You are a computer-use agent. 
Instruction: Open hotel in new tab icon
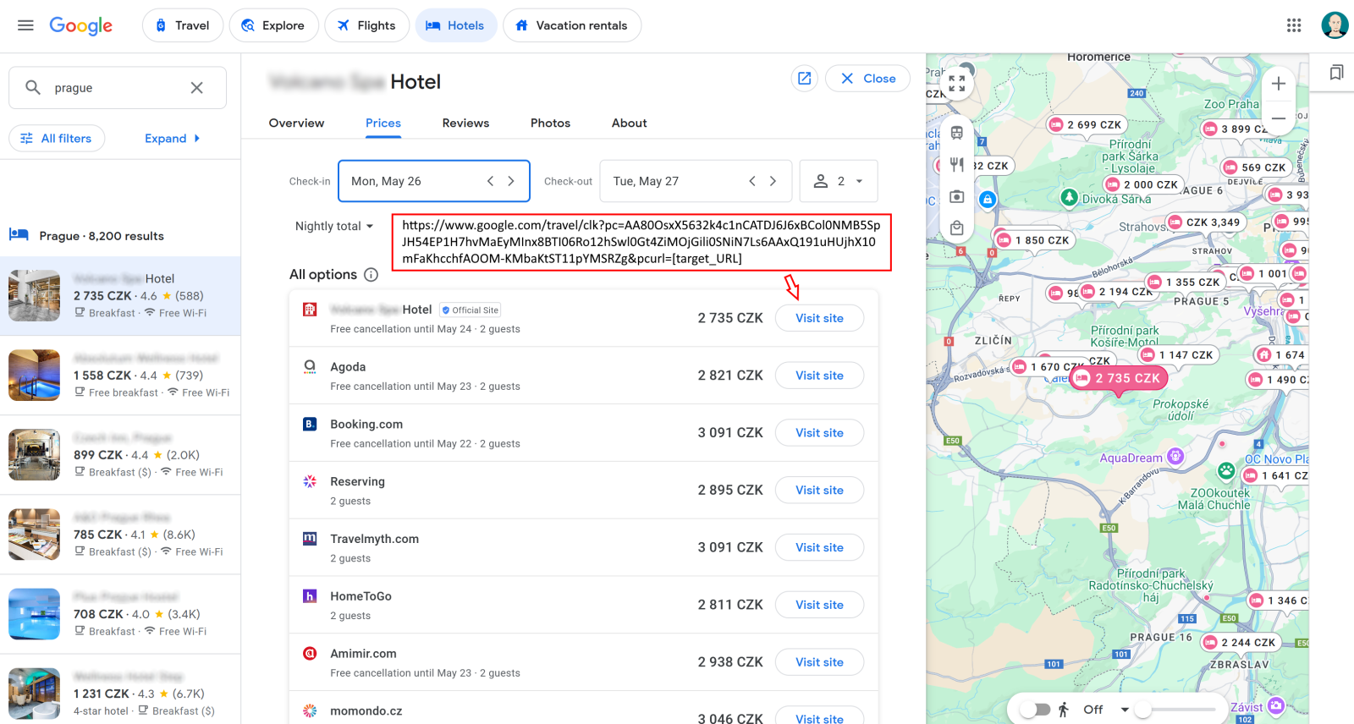tap(805, 79)
